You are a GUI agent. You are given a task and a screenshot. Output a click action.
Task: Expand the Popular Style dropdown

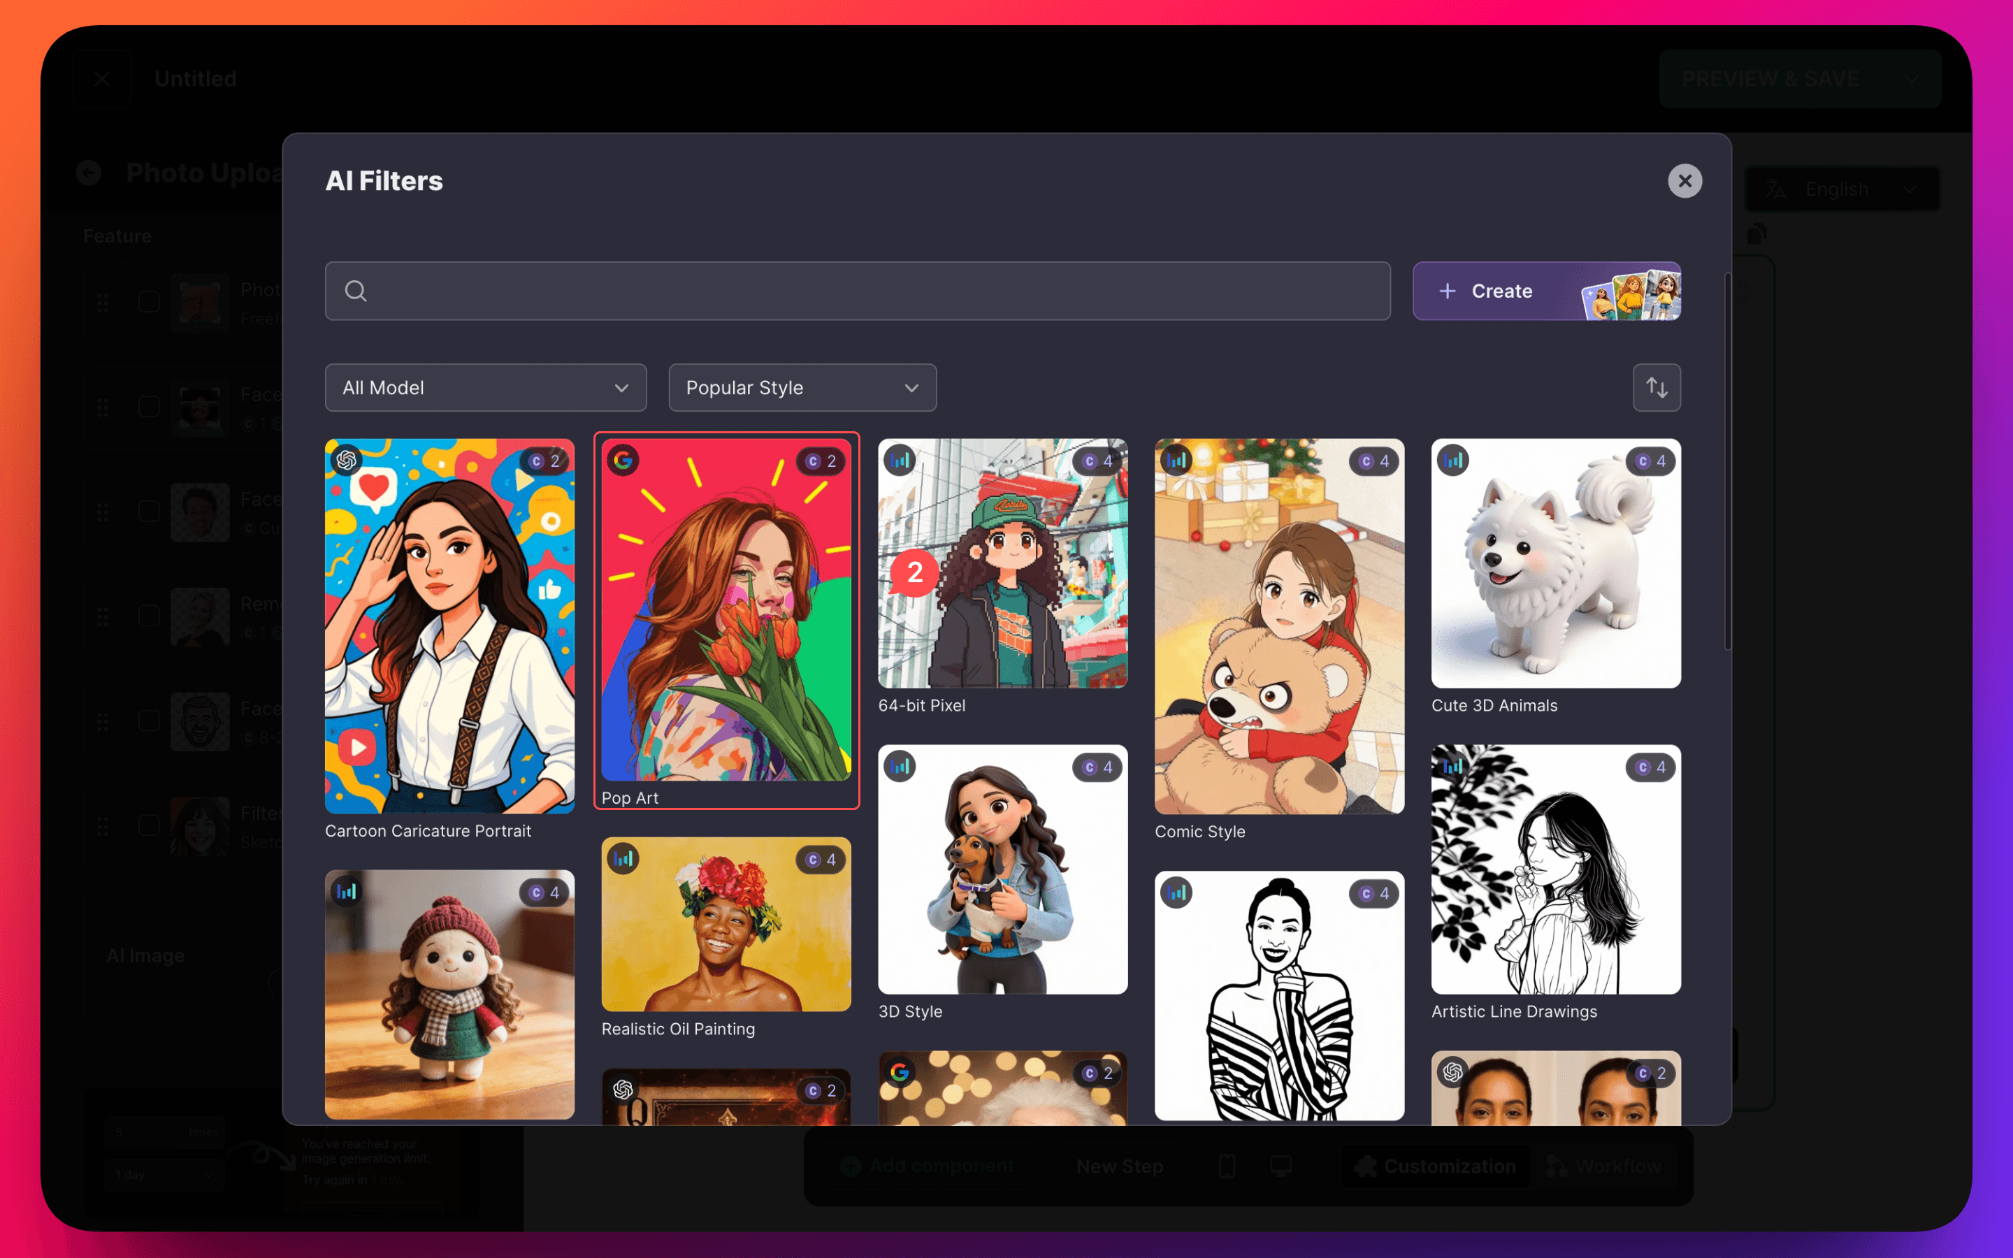point(802,388)
